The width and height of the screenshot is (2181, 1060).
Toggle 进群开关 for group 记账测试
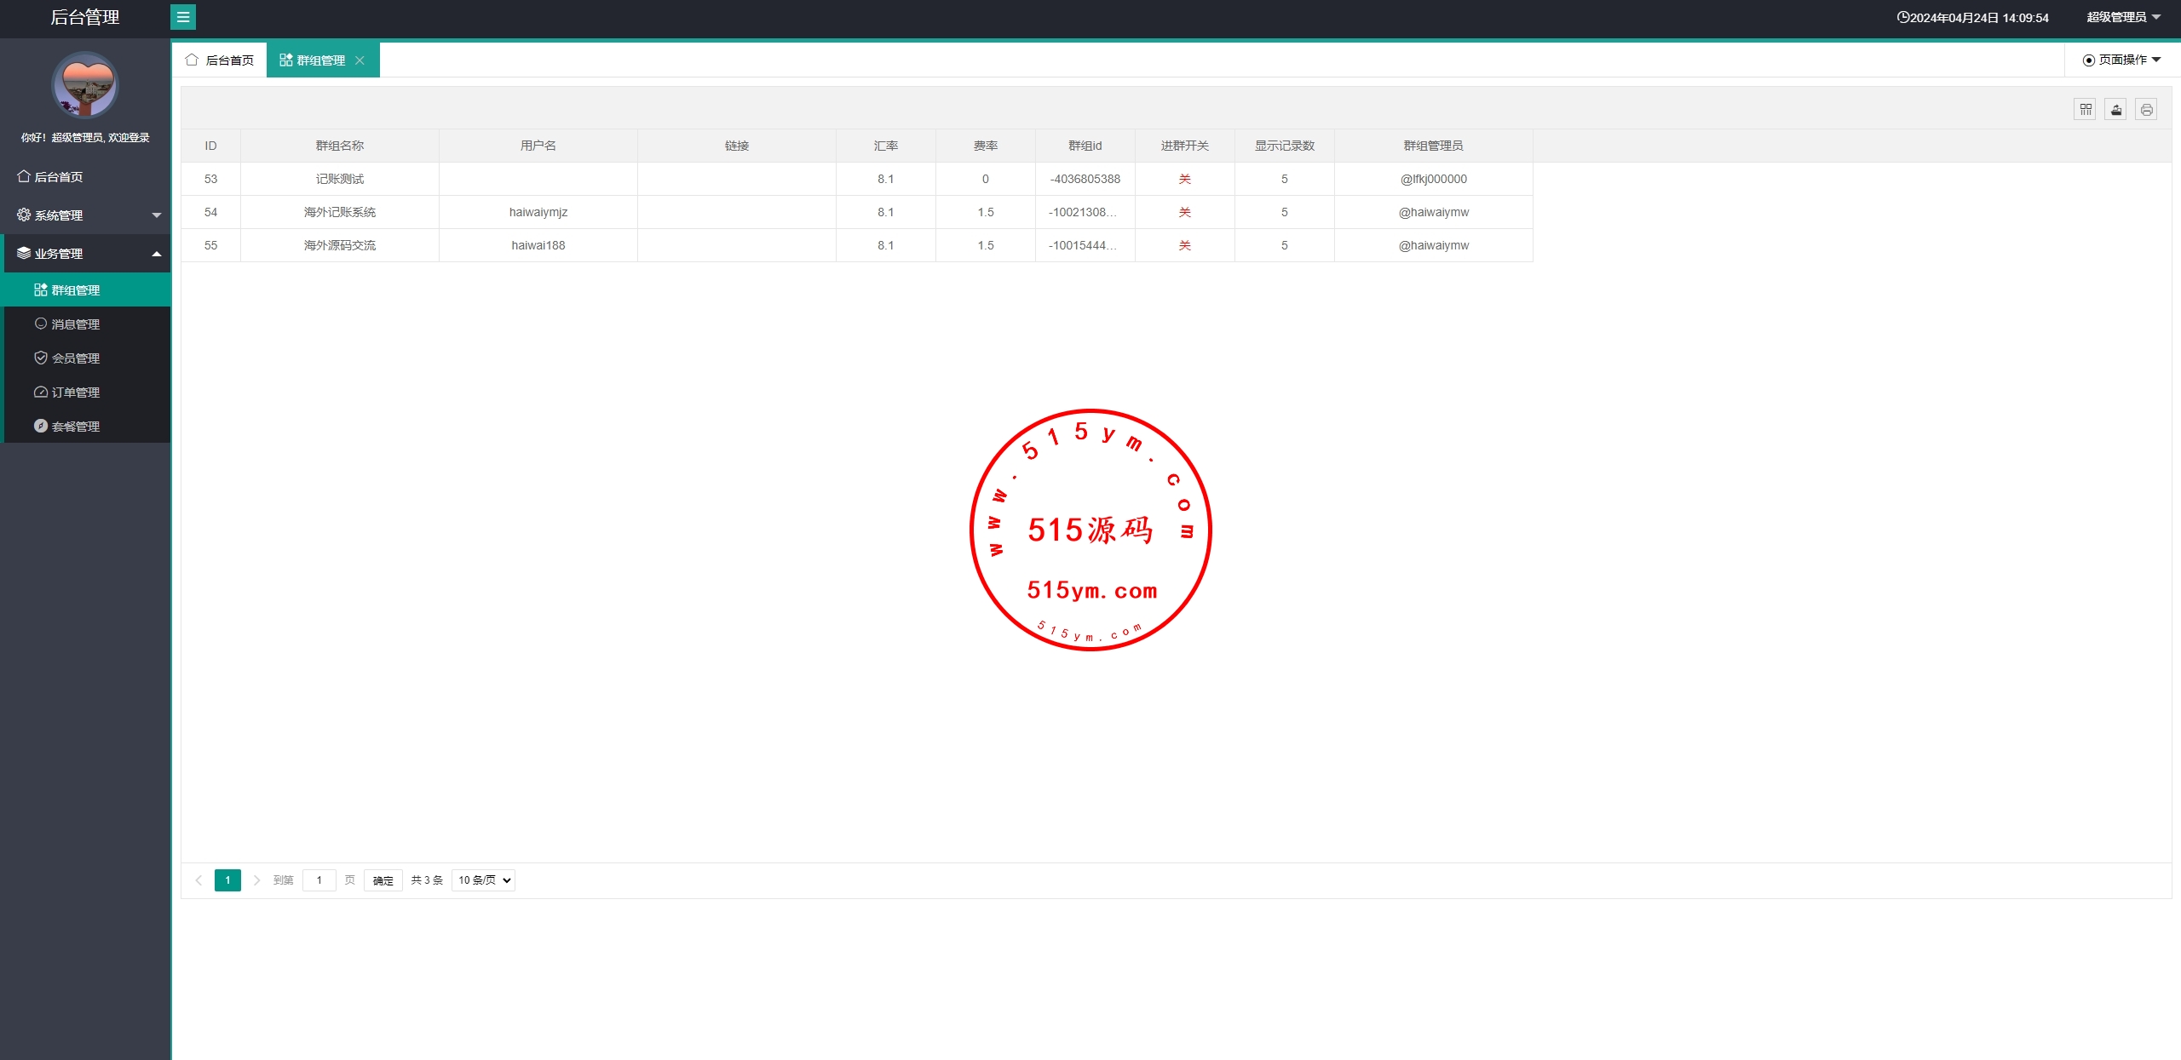pyautogui.click(x=1184, y=179)
